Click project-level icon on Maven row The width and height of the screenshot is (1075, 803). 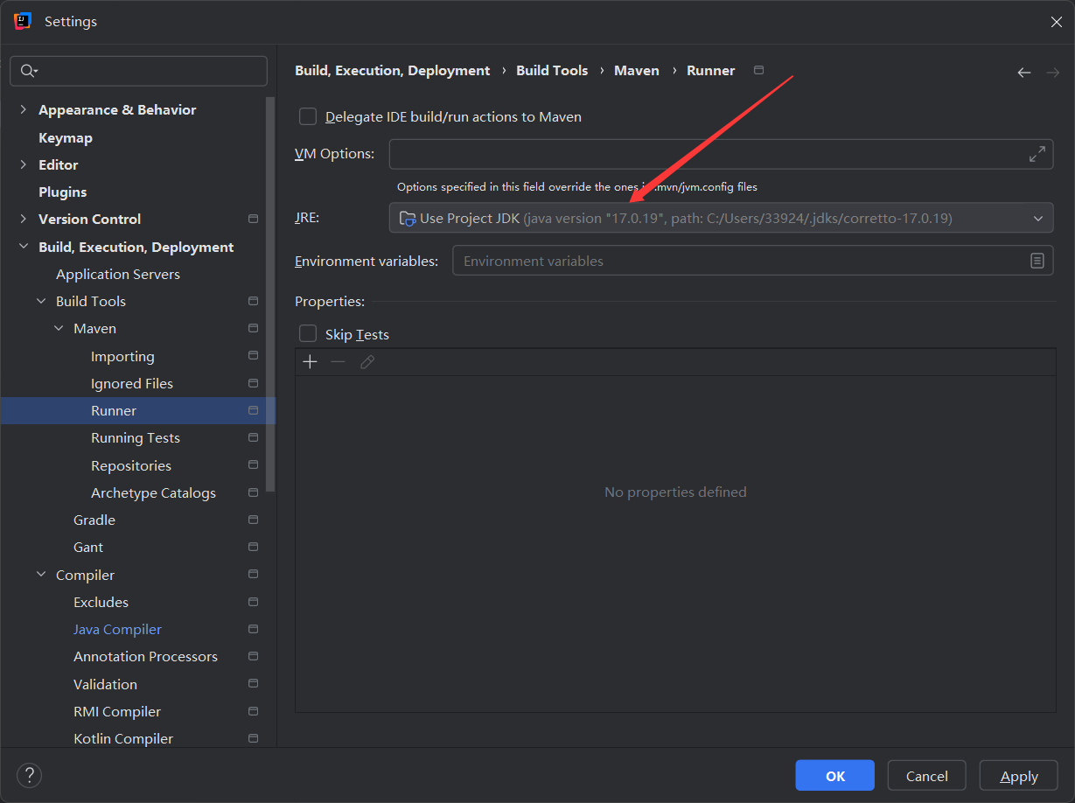point(253,328)
